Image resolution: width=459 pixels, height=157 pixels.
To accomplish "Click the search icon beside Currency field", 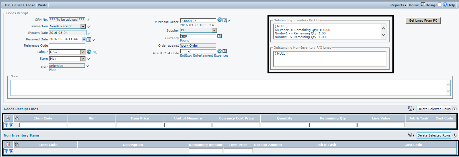I will coord(219,36).
